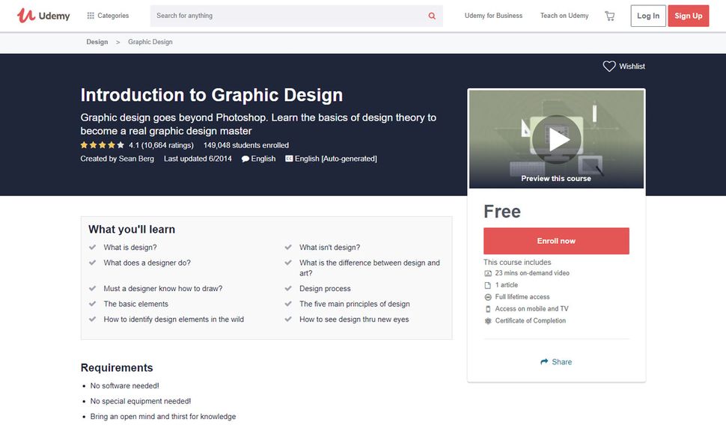The width and height of the screenshot is (726, 428).
Task: Open Teach on Udemy
Action: point(564,16)
